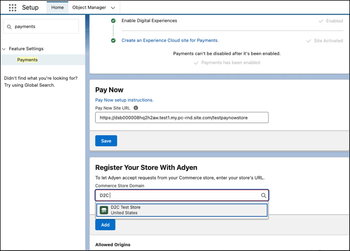Open the Object Manager dropdown arrow

coord(113,8)
